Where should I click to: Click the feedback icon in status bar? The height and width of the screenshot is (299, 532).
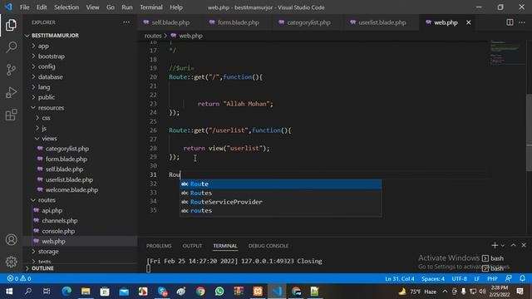pyautogui.click(x=508, y=278)
